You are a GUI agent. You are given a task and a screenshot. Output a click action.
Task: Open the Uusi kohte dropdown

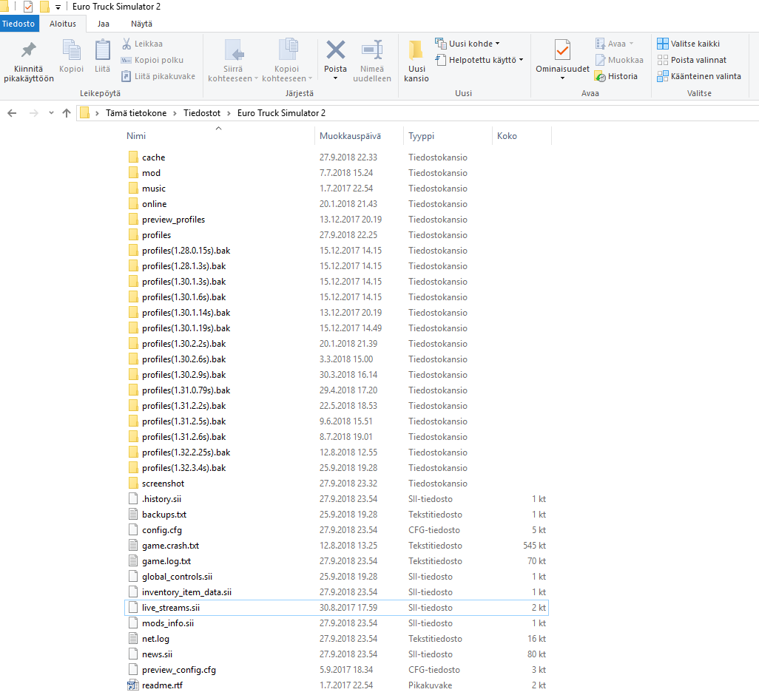click(x=467, y=44)
